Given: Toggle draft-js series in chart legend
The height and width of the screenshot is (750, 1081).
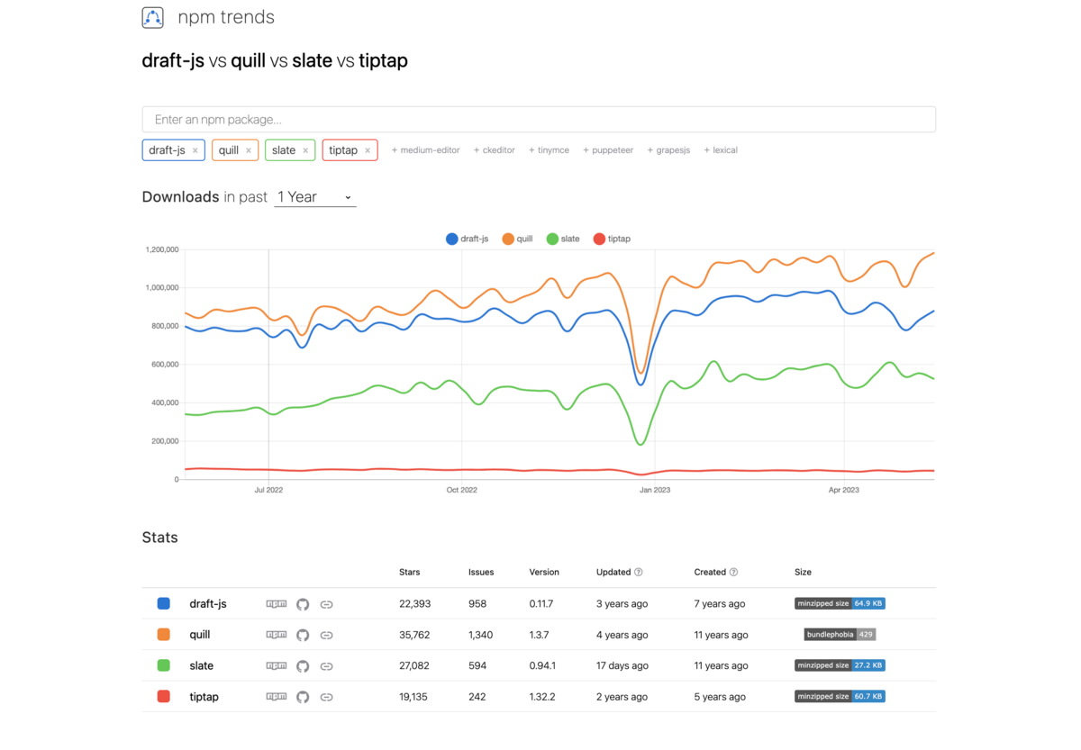Looking at the screenshot, I should [x=467, y=239].
